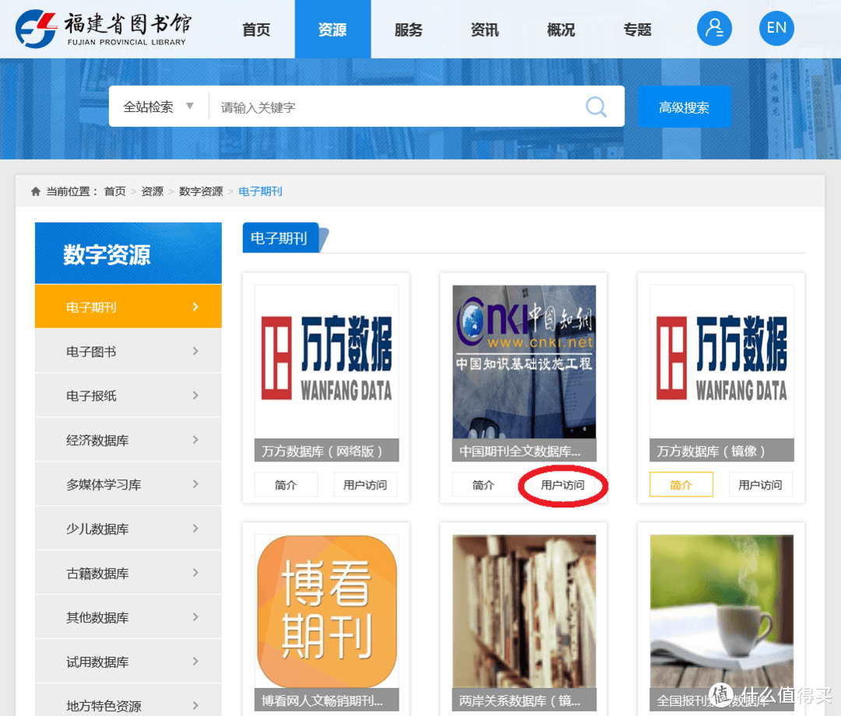This screenshot has height=716, width=841.
Task: Open the 专题 nav tab
Action: [637, 30]
